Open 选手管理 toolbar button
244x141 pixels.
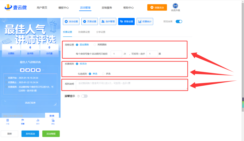pos(108,21)
